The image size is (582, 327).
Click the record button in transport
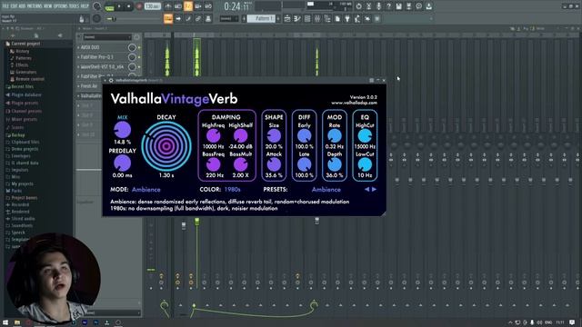139,6
